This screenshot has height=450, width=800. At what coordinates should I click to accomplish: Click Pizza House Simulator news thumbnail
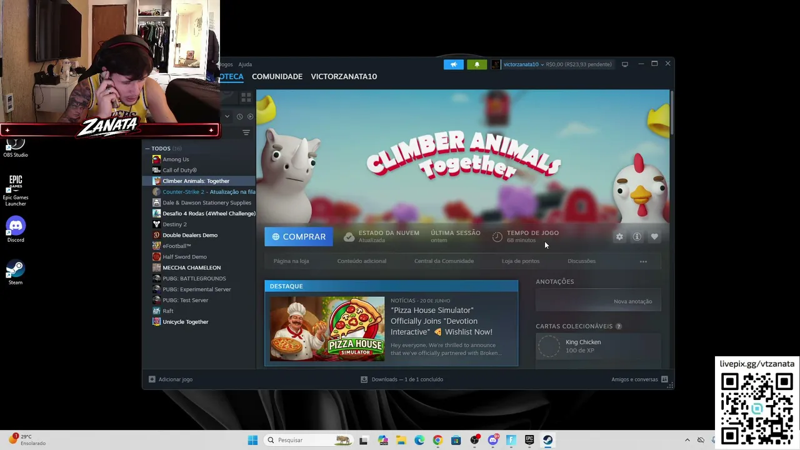327,329
